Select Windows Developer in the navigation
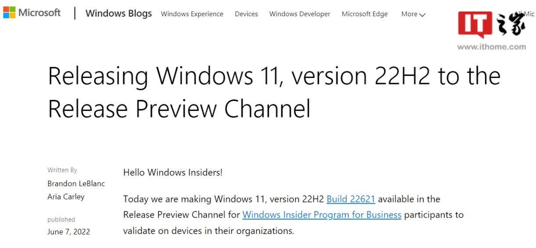The height and width of the screenshot is (248, 536). pos(300,14)
